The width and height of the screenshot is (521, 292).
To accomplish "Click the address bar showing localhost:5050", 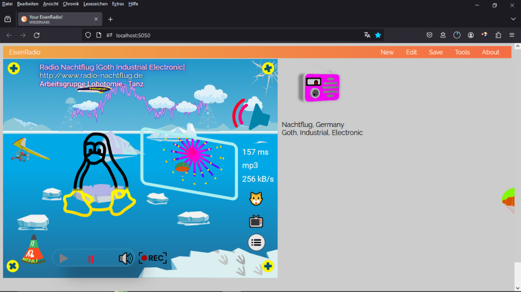I will [x=233, y=35].
